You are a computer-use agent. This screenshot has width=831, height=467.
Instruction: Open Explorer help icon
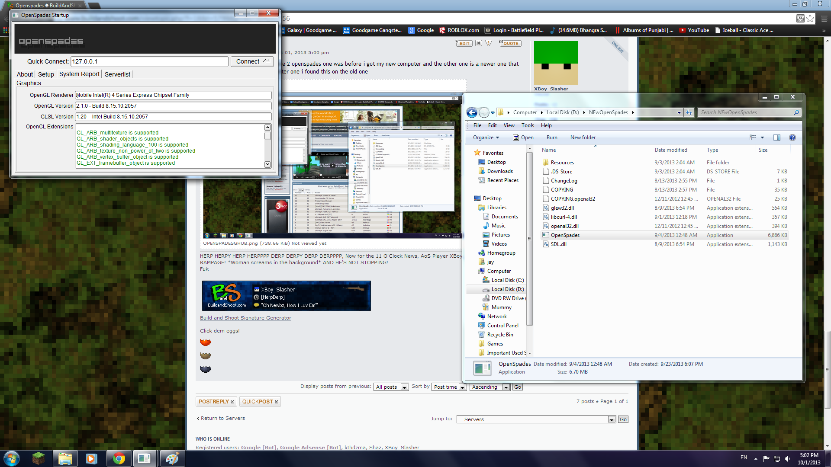pyautogui.click(x=792, y=138)
